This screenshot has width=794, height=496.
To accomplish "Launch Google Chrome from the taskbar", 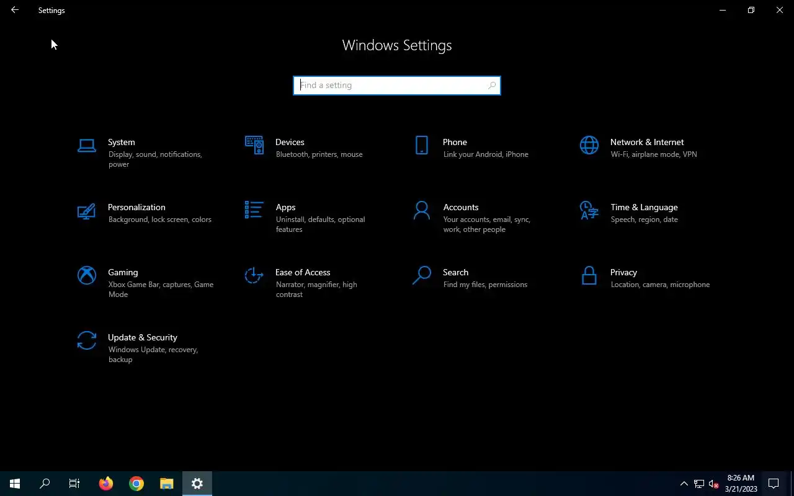I will pos(136,484).
